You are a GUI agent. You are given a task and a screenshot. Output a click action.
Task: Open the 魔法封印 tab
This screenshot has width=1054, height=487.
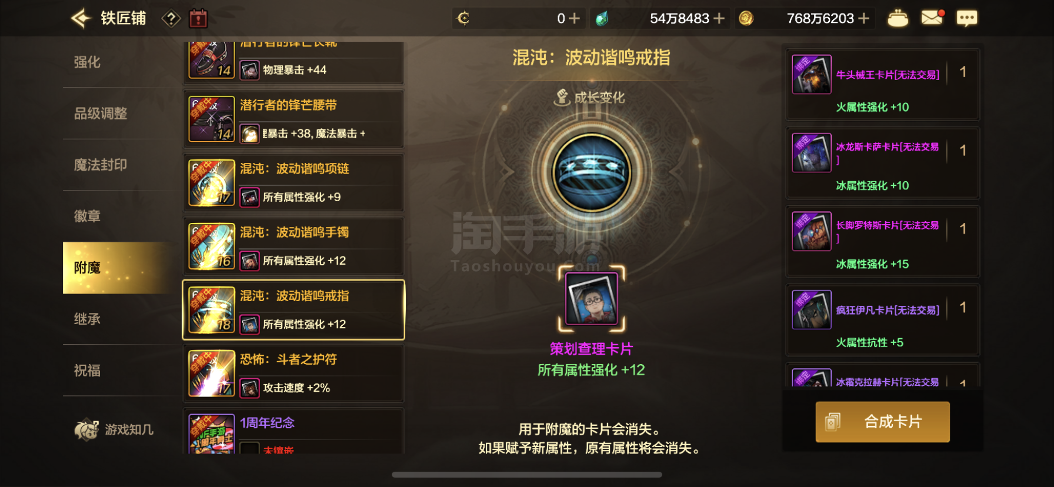coord(101,165)
